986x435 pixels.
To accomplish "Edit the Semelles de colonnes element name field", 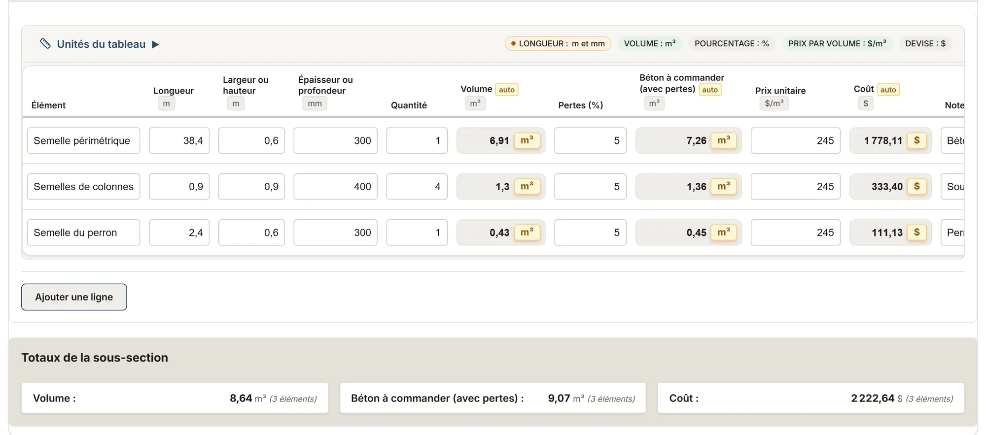I will click(x=83, y=186).
